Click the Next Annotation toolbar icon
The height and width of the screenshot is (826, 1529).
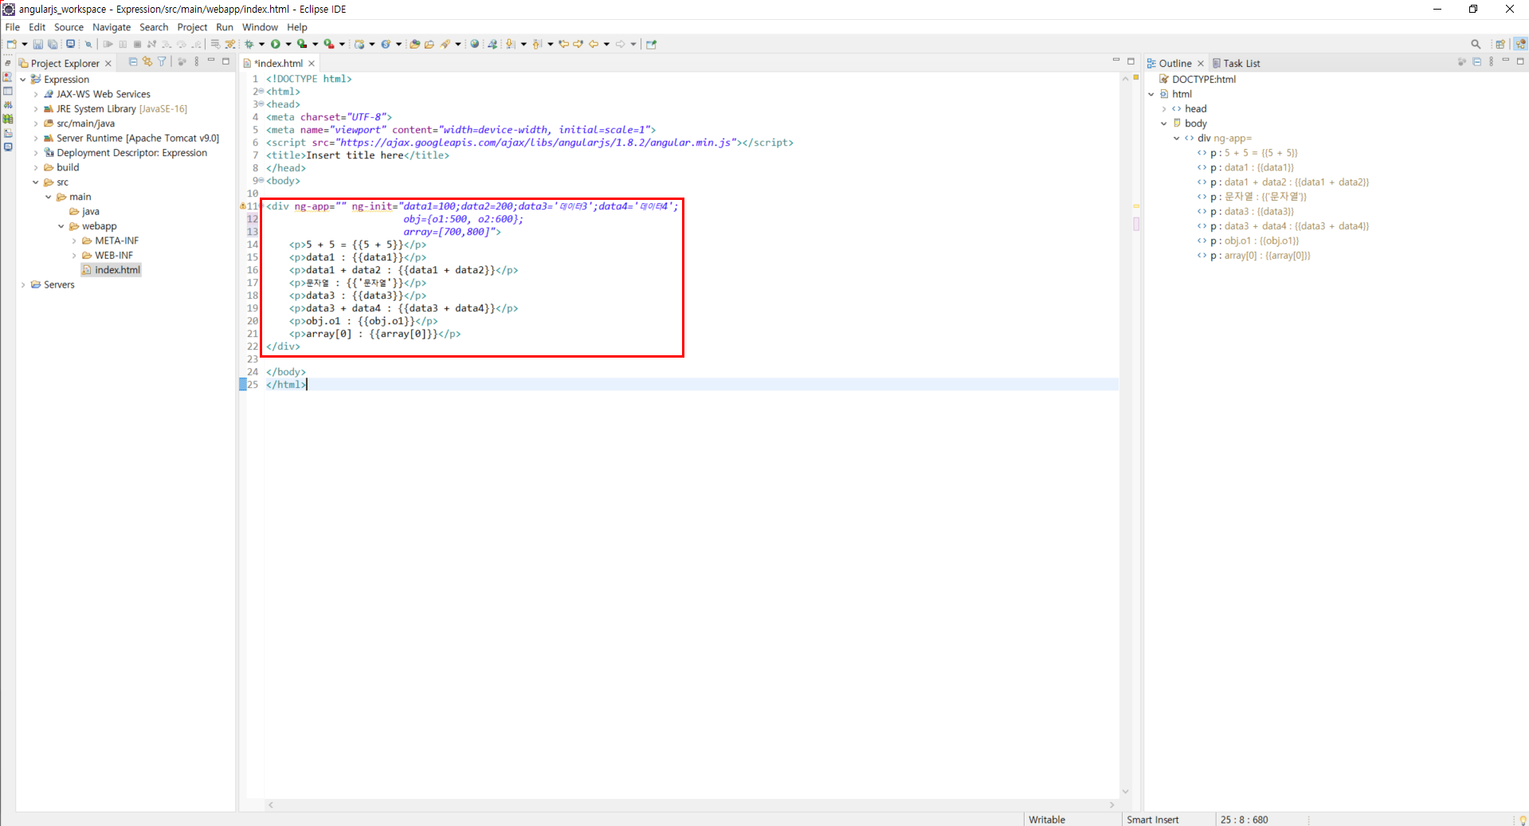pyautogui.click(x=511, y=45)
